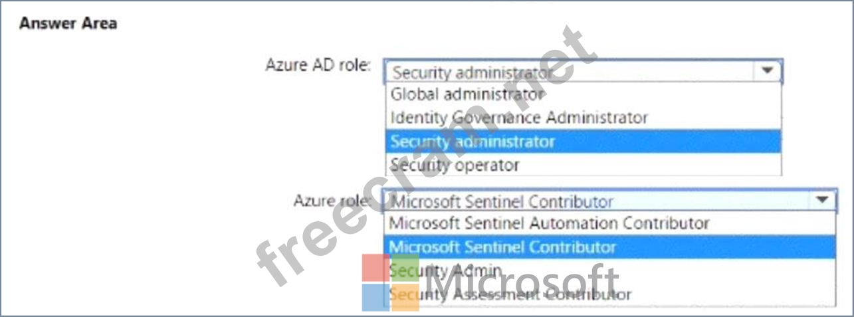Image resolution: width=854 pixels, height=317 pixels.
Task: Select Microsoft Sentinel Automation Contributor option
Action: 549,223
